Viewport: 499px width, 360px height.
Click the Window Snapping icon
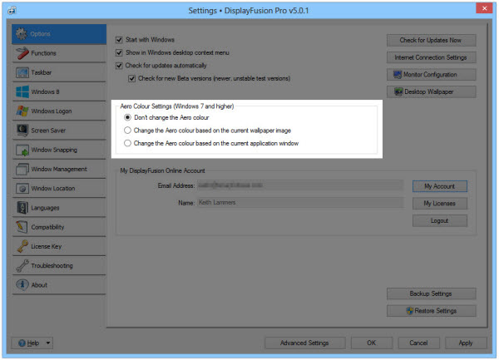[x=22, y=150]
